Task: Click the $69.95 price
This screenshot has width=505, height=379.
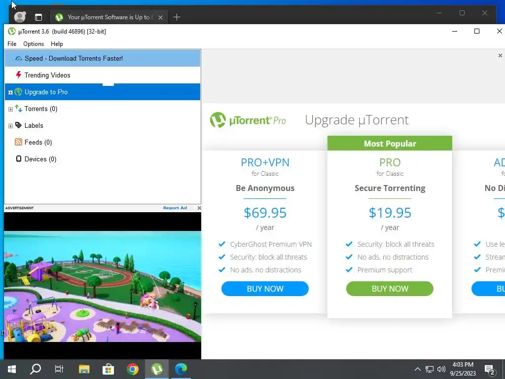Action: pos(265,213)
